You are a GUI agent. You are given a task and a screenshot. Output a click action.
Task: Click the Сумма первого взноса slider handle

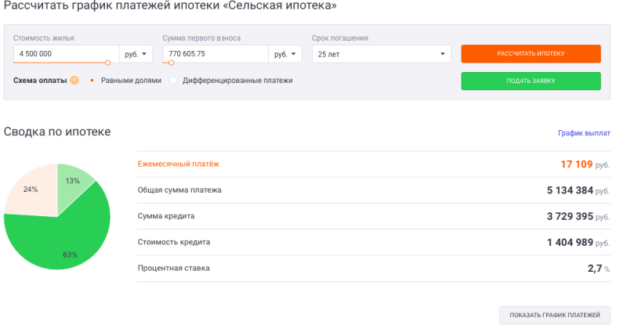(172, 63)
